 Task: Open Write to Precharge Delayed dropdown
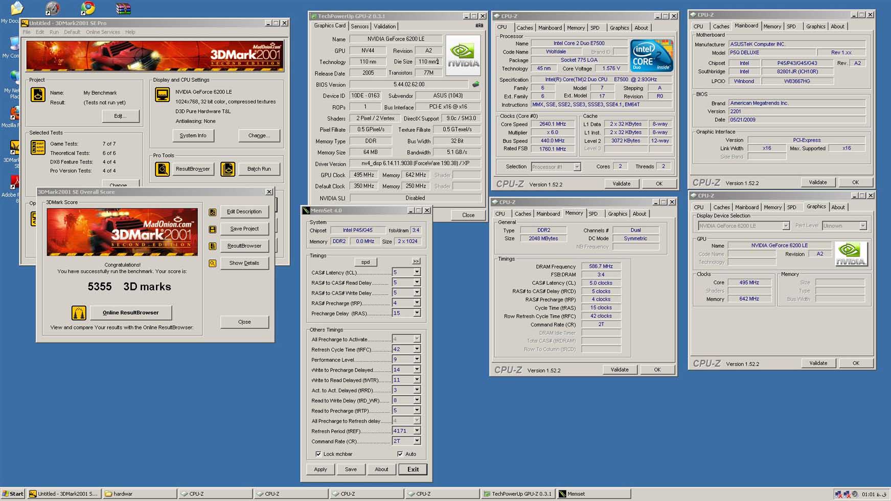[417, 370]
